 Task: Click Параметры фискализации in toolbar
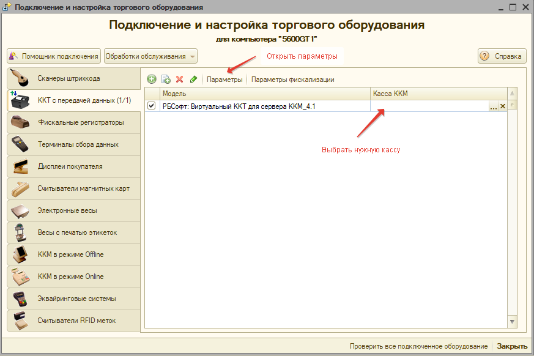click(292, 80)
